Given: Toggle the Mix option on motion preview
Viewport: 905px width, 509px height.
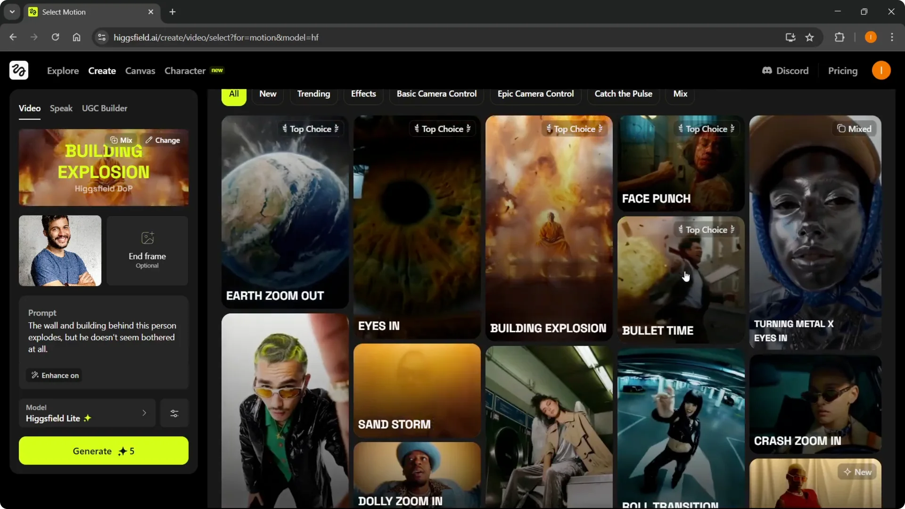Looking at the screenshot, I should tap(121, 140).
